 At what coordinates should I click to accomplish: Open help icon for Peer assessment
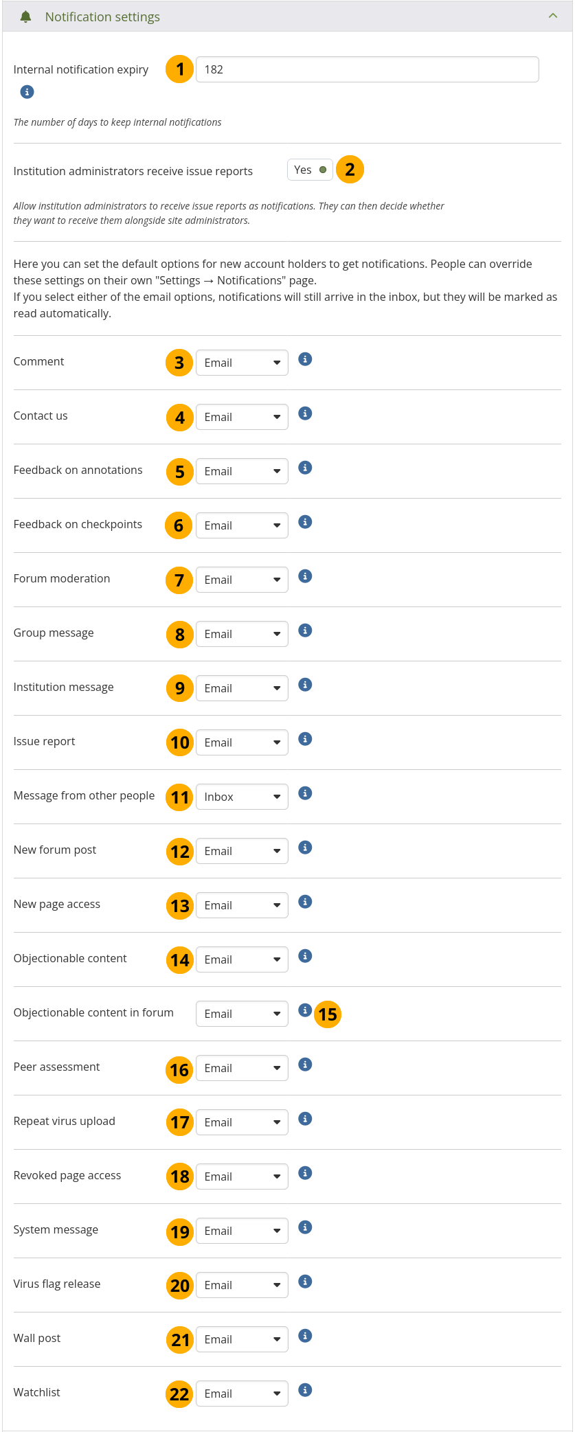point(306,1065)
